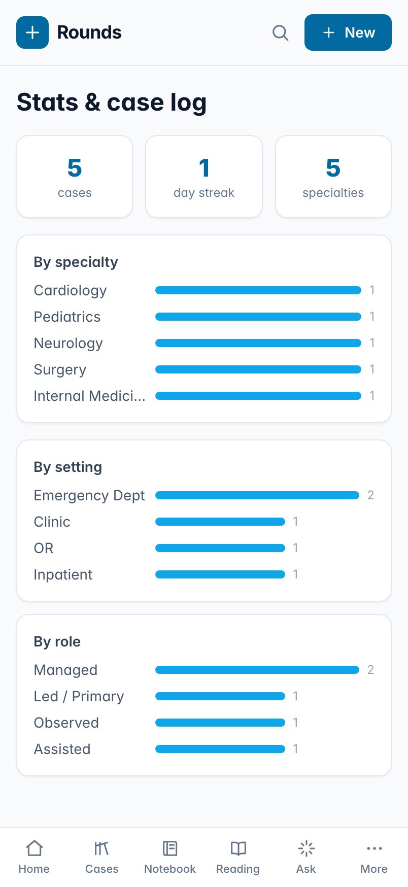Select the day streak card
This screenshot has width=408, height=887.
pos(204,177)
